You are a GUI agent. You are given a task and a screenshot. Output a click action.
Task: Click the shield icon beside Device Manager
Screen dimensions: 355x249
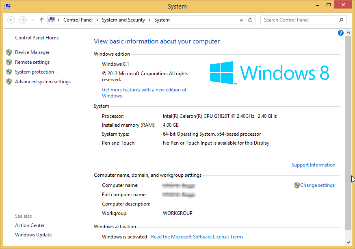9,52
